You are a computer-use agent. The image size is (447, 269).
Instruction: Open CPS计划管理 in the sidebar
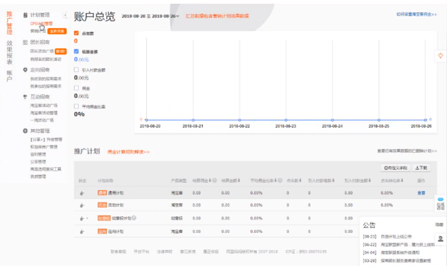point(41,23)
